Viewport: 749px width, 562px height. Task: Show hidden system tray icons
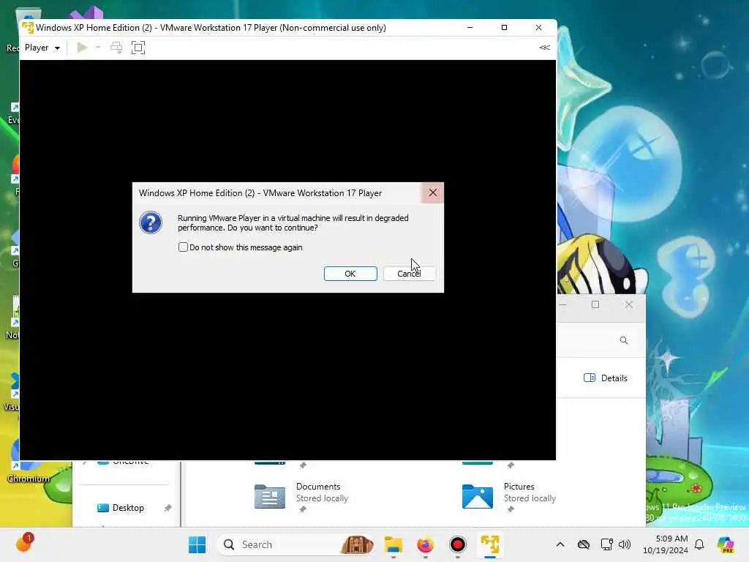(x=560, y=544)
